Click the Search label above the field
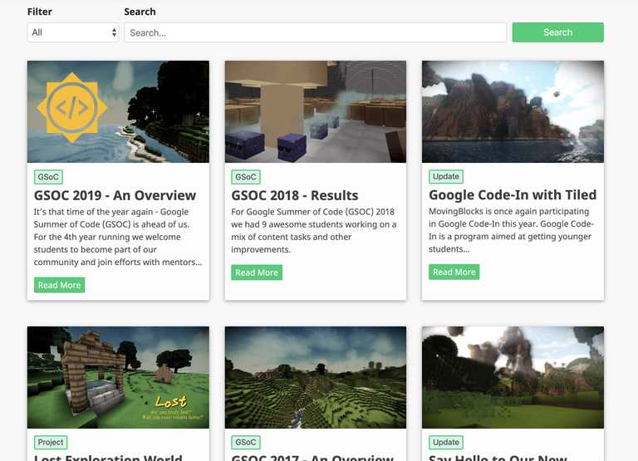Screen dimensions: 638x461 point(140,12)
